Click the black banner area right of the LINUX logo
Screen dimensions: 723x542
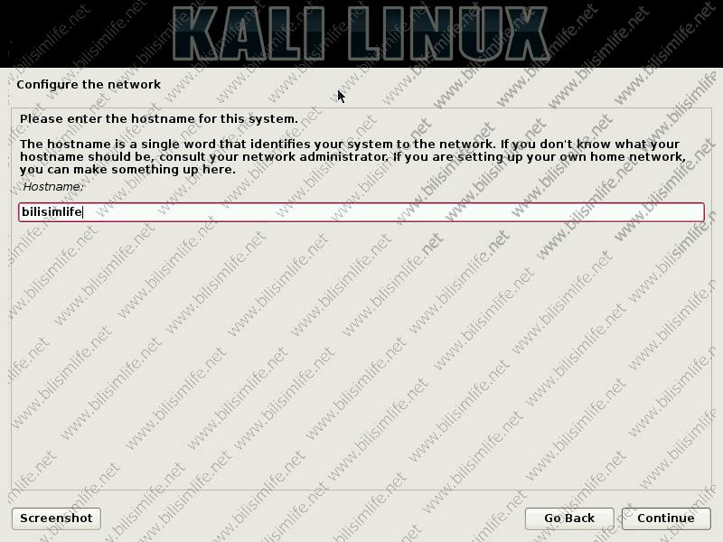coord(636,33)
